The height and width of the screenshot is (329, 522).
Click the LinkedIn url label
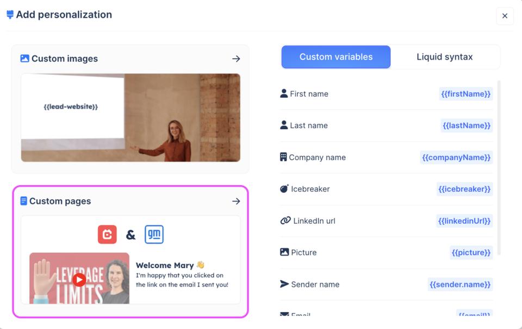point(314,221)
